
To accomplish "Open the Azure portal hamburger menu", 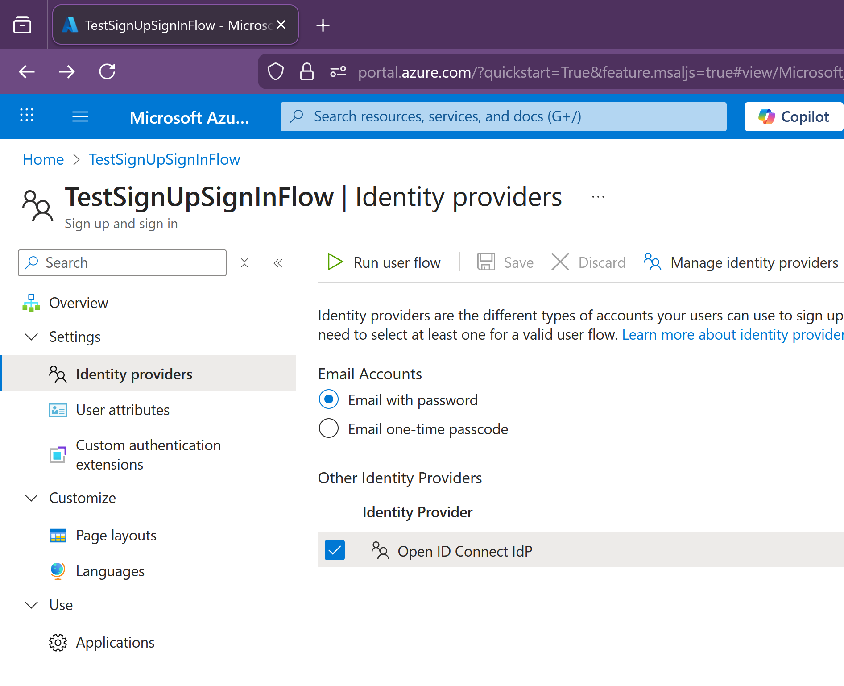I will (80, 117).
